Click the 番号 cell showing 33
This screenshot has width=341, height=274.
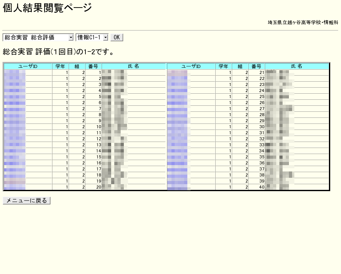click(257, 145)
